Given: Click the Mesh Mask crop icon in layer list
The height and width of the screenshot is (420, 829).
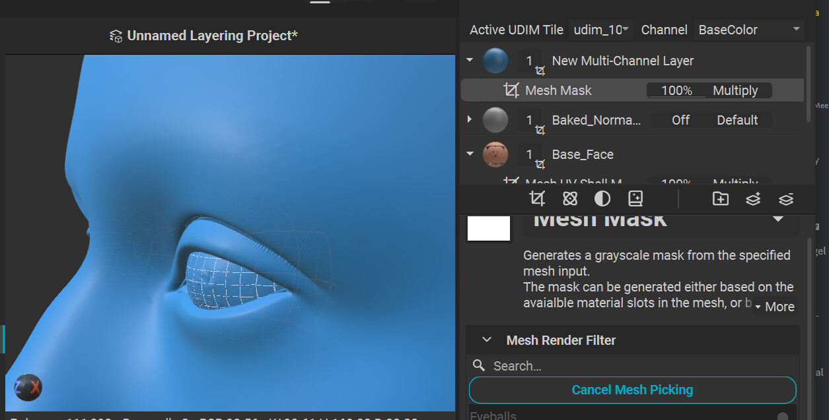Looking at the screenshot, I should coord(511,90).
